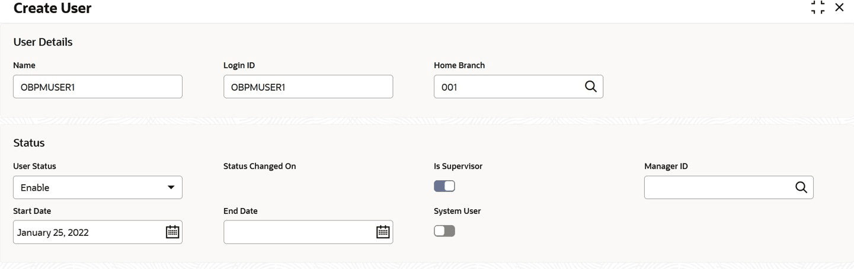Image resolution: width=854 pixels, height=269 pixels.
Task: Click the Status Changed On label
Action: pyautogui.click(x=260, y=166)
